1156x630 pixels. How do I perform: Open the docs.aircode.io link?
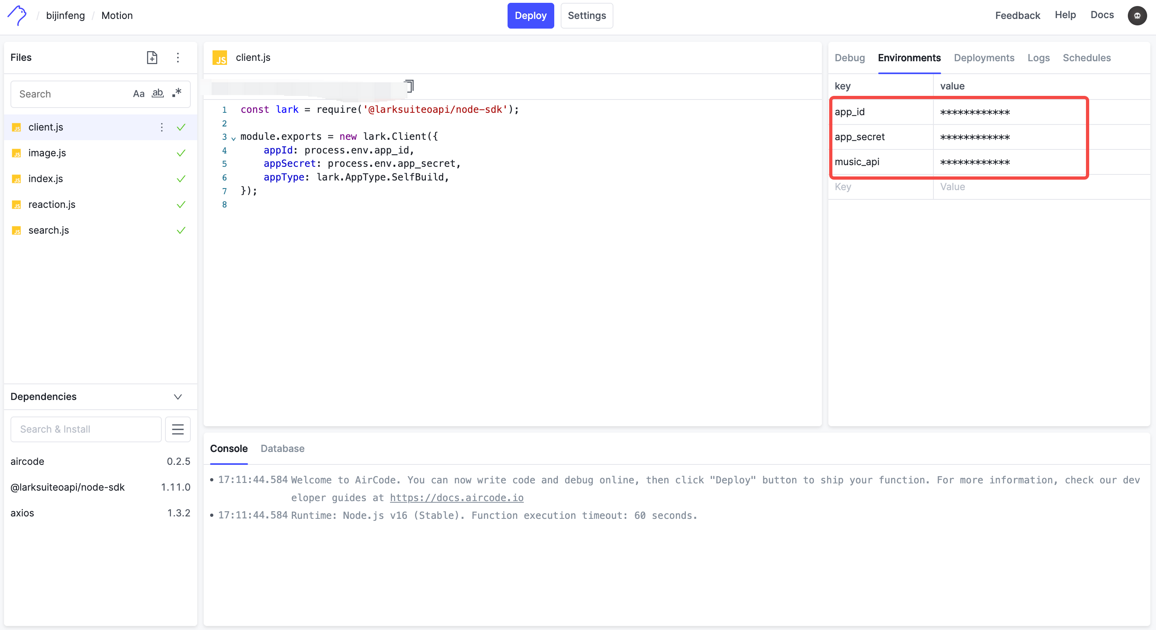[456, 497]
